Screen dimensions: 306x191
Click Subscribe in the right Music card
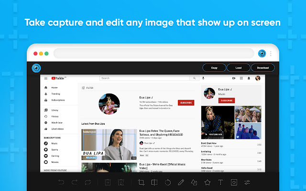tap(226, 101)
